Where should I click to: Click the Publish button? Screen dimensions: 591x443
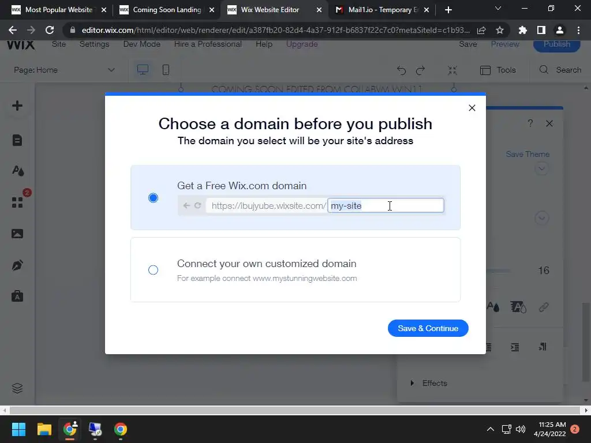[557, 44]
